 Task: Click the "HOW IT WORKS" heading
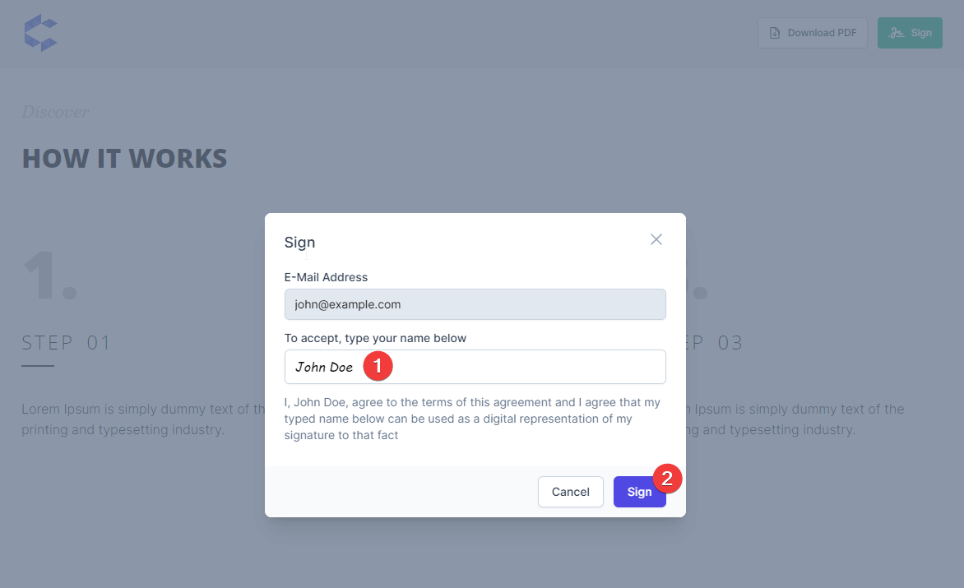pos(124,158)
